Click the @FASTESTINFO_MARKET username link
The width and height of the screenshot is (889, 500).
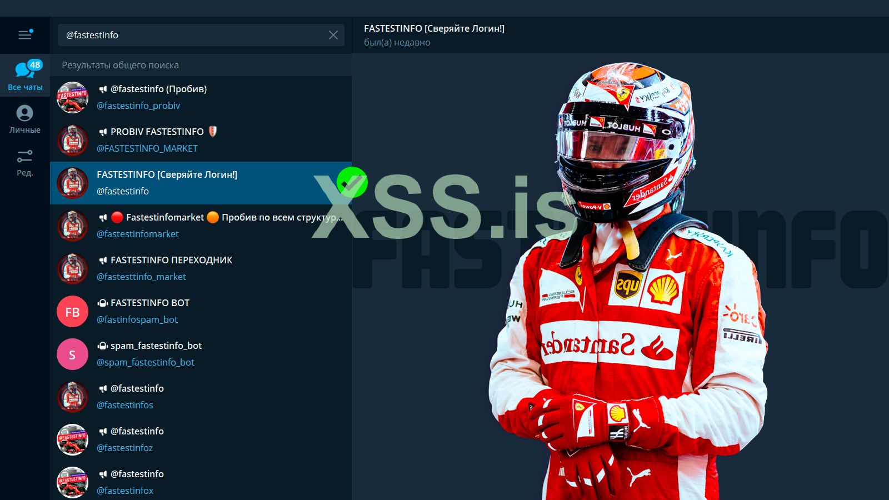click(x=147, y=148)
